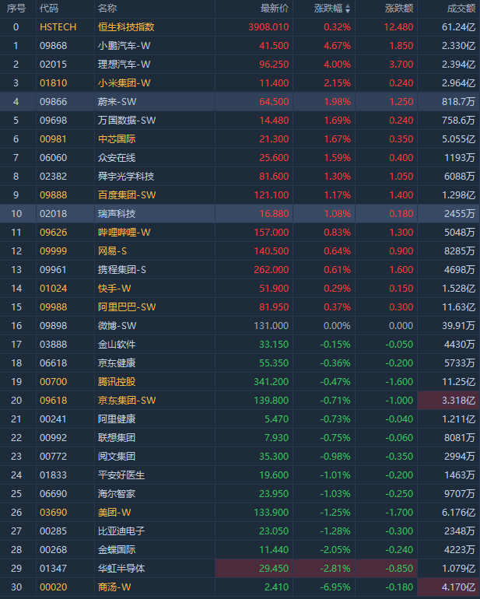Sort by the 涨跌额 column header
This screenshot has height=599, width=480.
point(399,9)
